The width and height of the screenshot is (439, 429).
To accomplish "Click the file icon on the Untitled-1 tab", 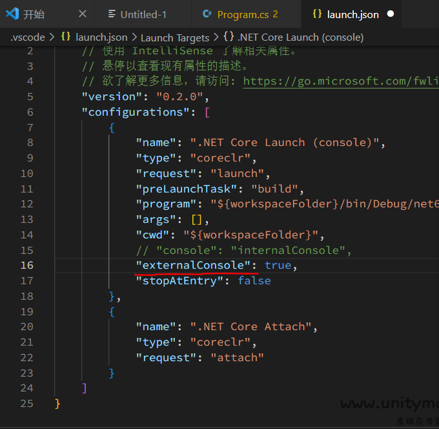I will (x=112, y=14).
